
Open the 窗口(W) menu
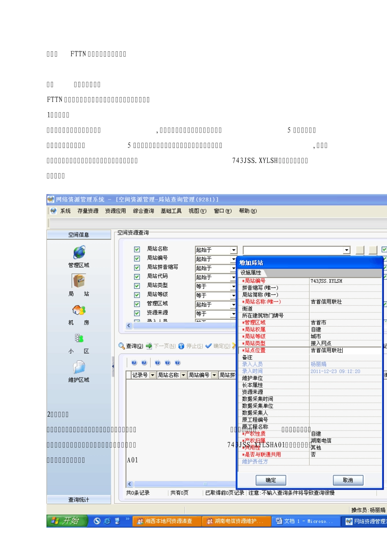click(x=223, y=211)
